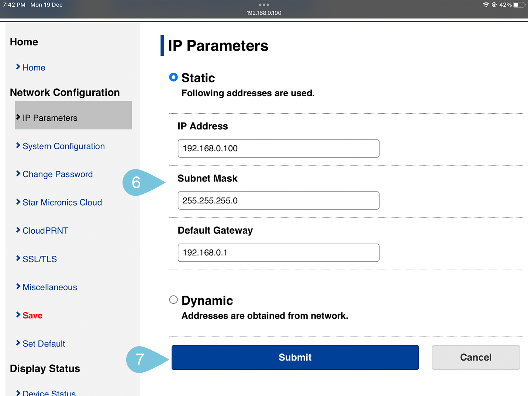Tap the battery icon in status bar

tap(519, 5)
